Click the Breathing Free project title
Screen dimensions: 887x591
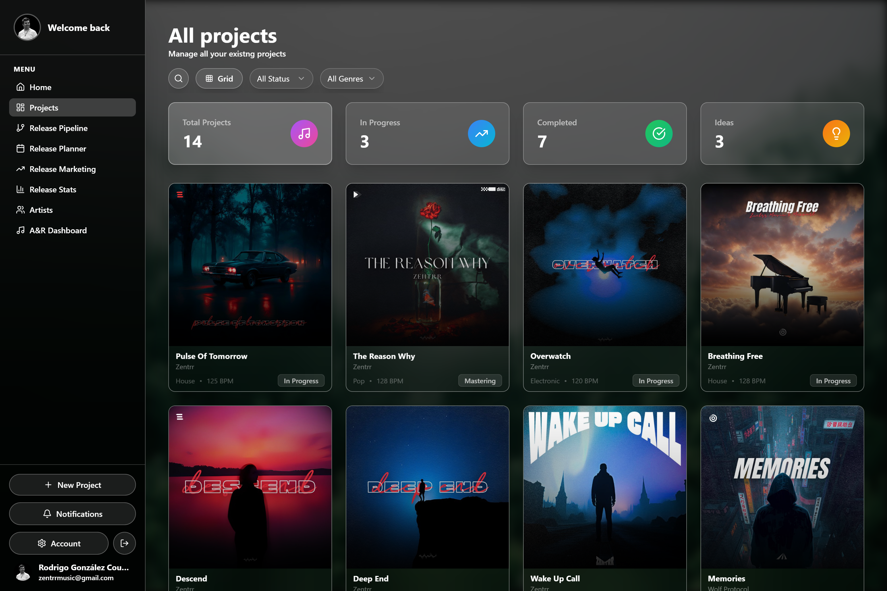tap(735, 356)
